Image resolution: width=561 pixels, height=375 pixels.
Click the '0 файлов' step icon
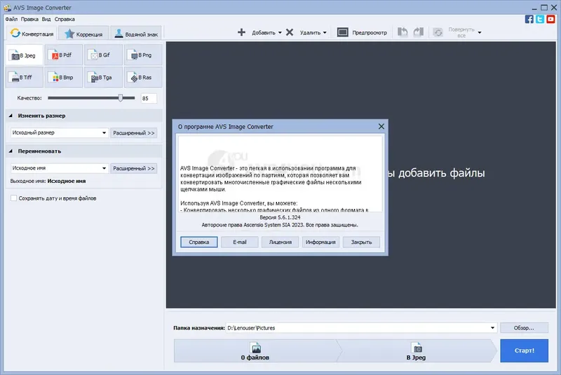tap(256, 348)
